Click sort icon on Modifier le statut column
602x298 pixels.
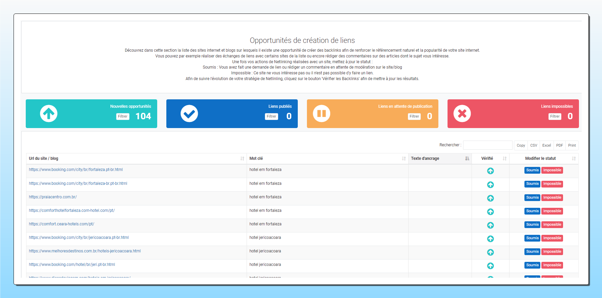coord(574,158)
